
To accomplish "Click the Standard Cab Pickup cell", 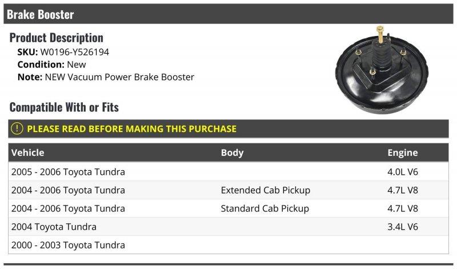I will [265, 208].
